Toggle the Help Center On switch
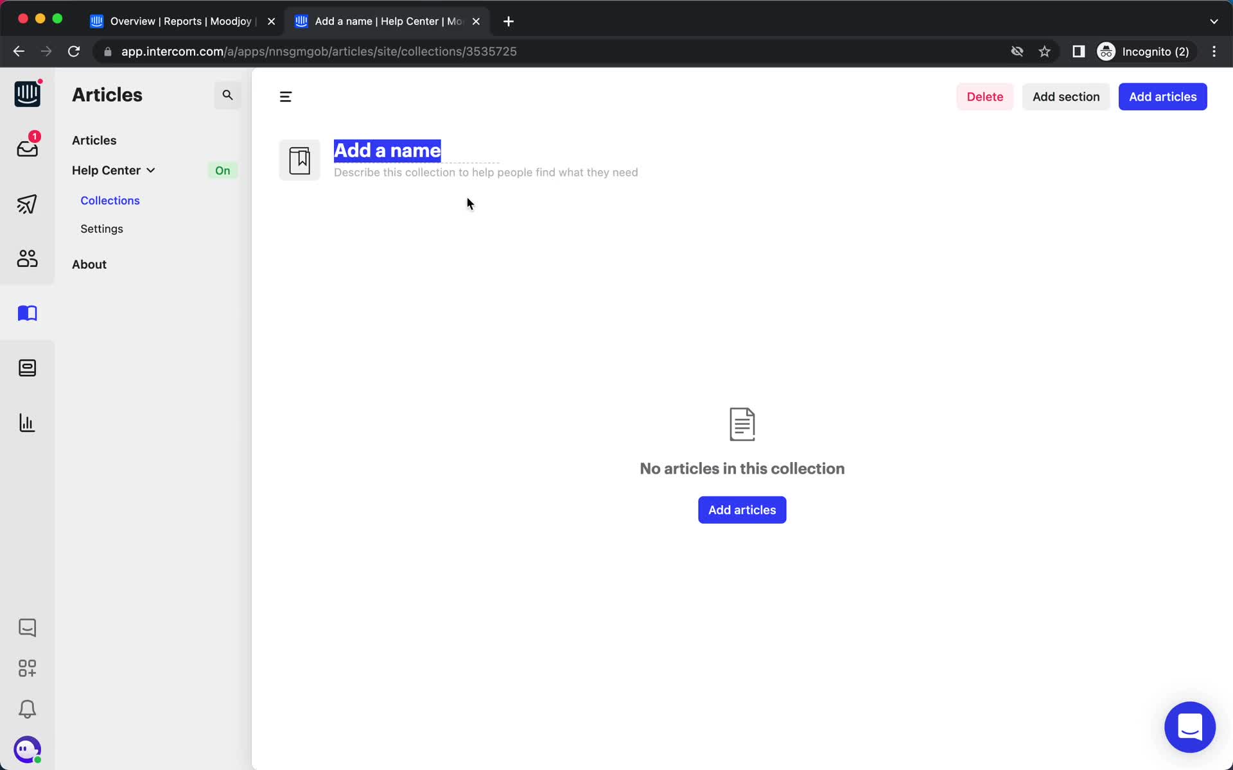This screenshot has width=1233, height=770. (x=222, y=169)
